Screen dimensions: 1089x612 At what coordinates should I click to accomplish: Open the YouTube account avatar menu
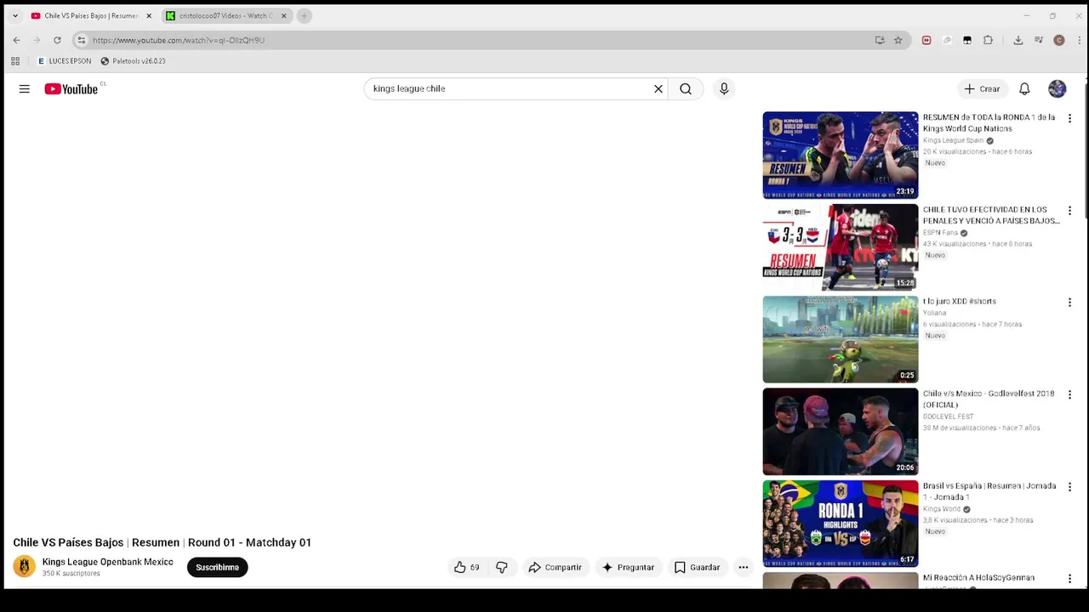[1058, 88]
